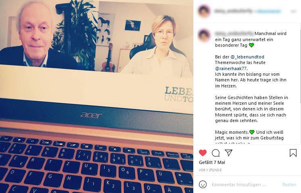Open comments via the speech bubble icon

point(215,153)
